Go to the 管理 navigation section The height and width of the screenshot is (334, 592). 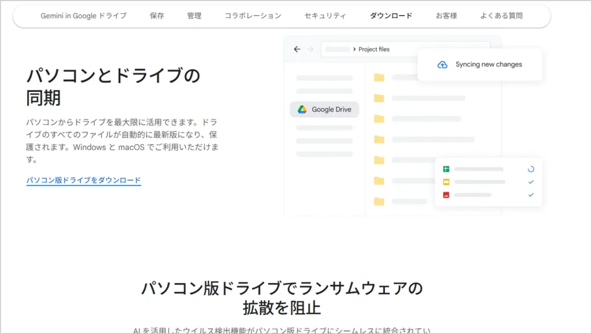(194, 16)
